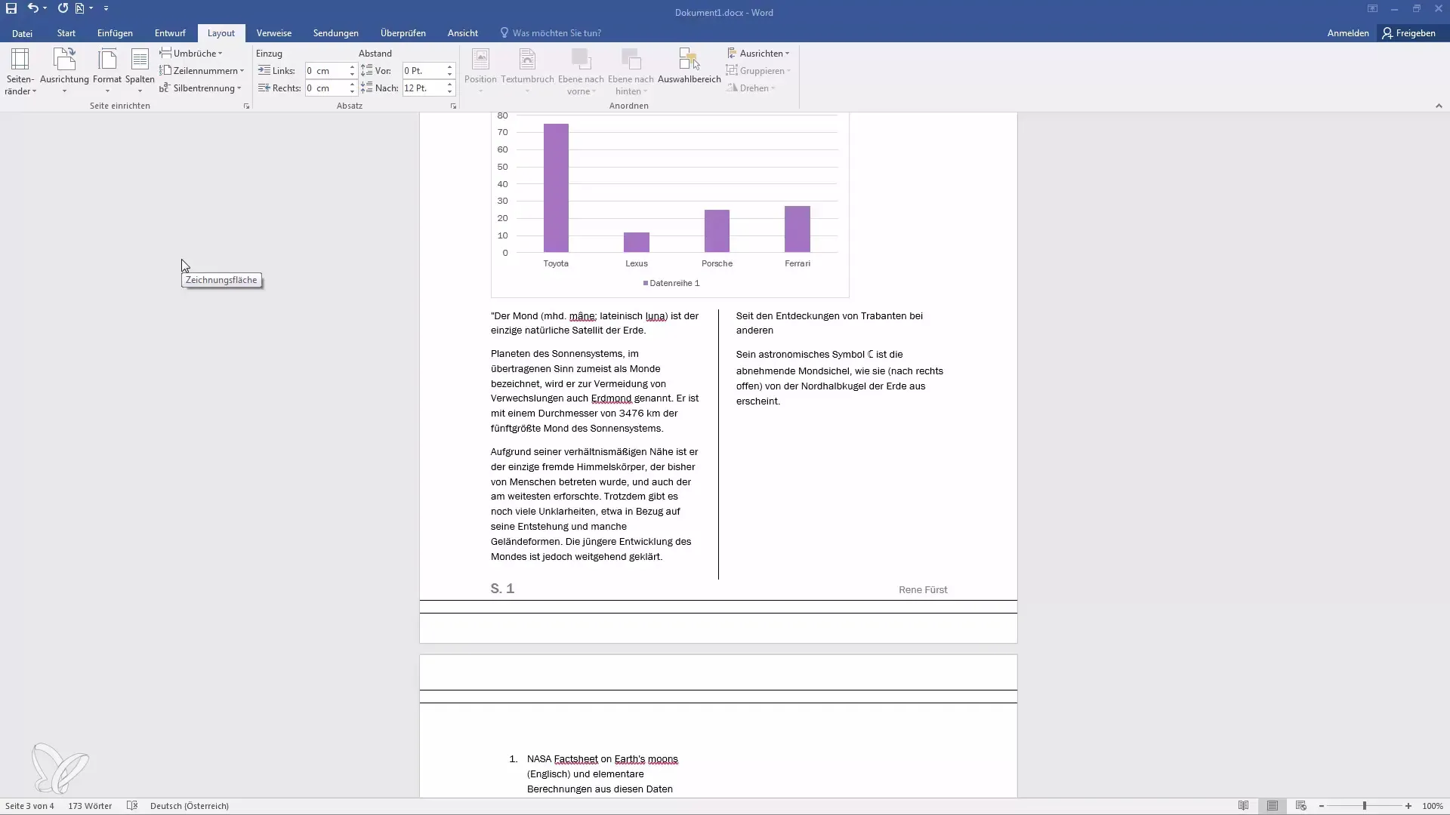The width and height of the screenshot is (1450, 815).
Task: Switch to the Start tab
Action: pyautogui.click(x=66, y=33)
